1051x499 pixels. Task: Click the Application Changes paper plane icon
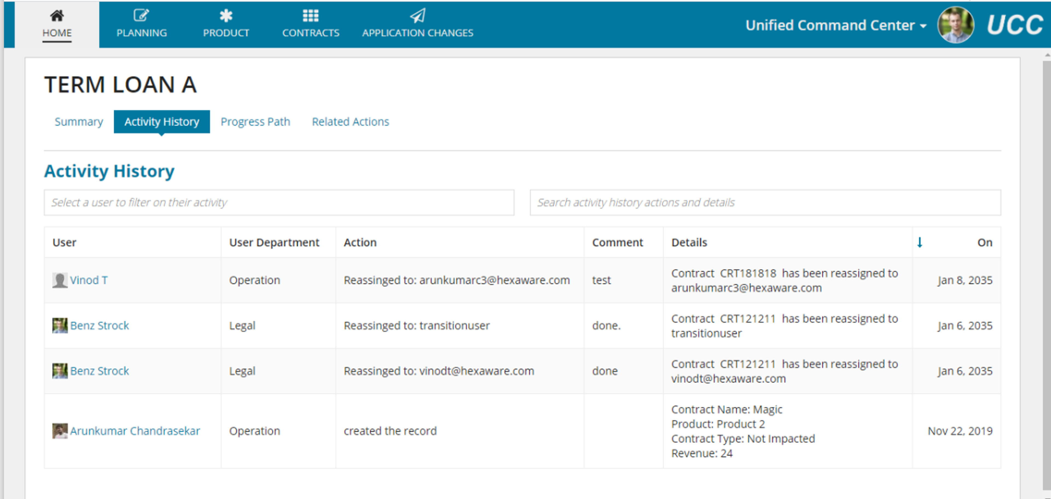pos(417,16)
